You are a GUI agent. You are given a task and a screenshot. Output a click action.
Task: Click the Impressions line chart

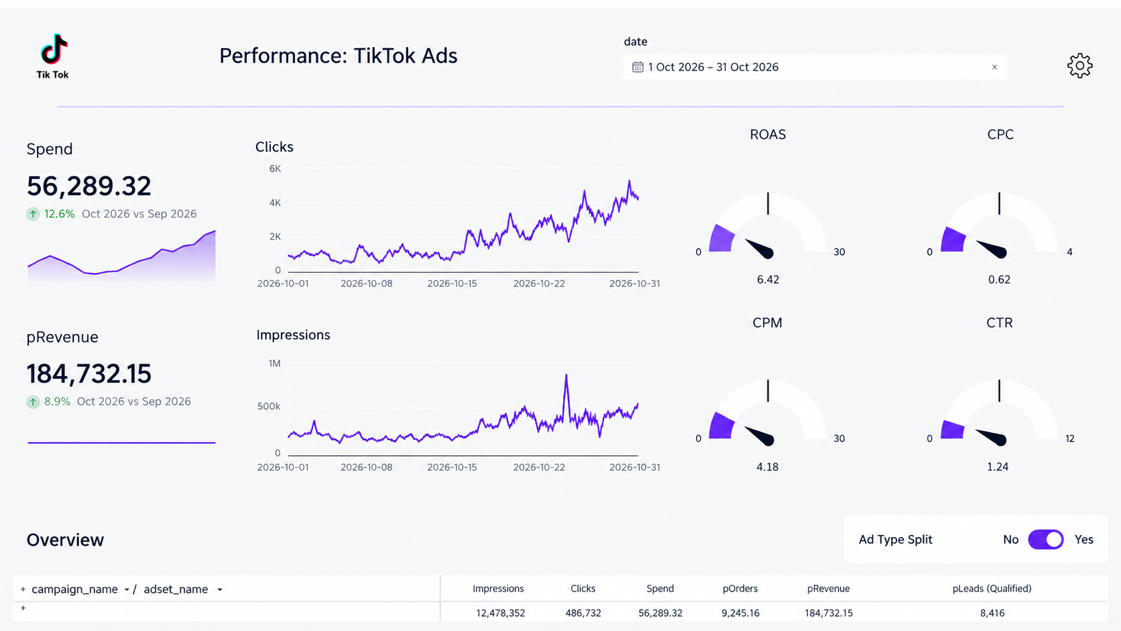tap(458, 414)
